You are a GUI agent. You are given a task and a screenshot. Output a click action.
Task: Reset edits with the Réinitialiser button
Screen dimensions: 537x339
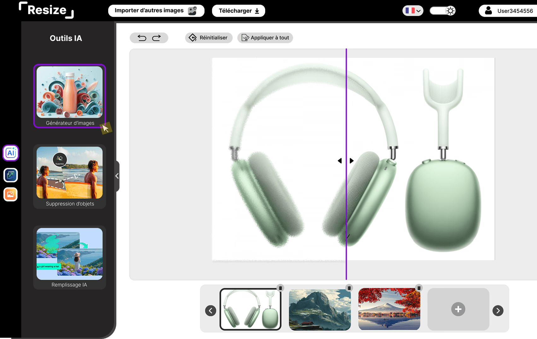tap(208, 38)
